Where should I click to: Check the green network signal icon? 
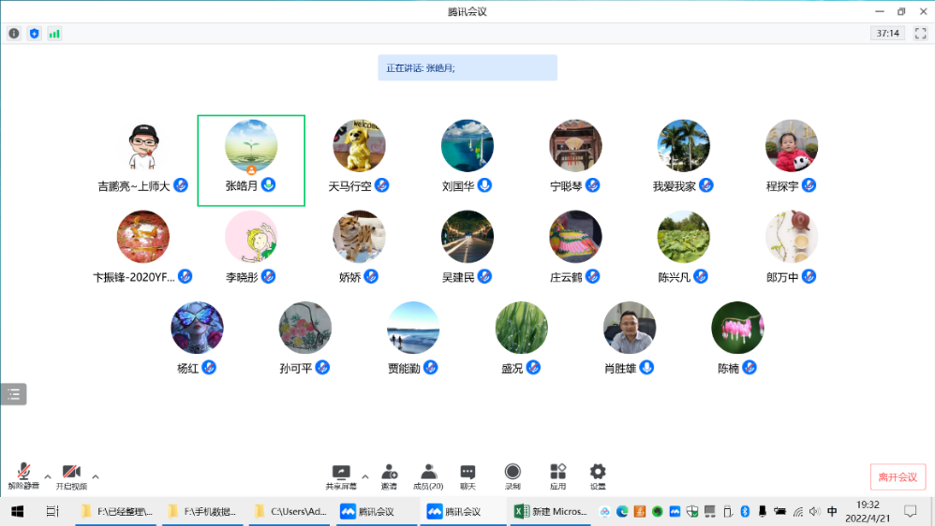tap(54, 34)
